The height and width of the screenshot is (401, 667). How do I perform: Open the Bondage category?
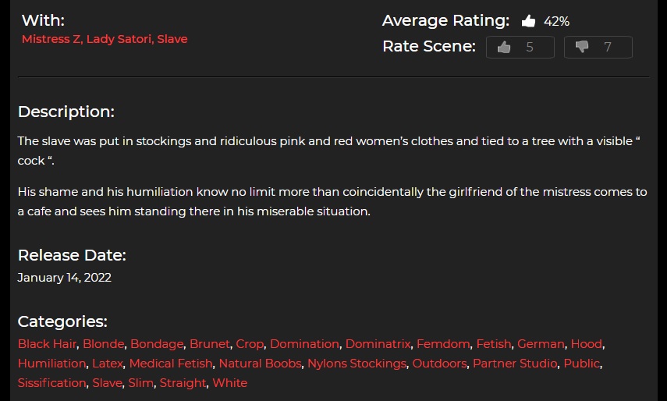point(157,344)
